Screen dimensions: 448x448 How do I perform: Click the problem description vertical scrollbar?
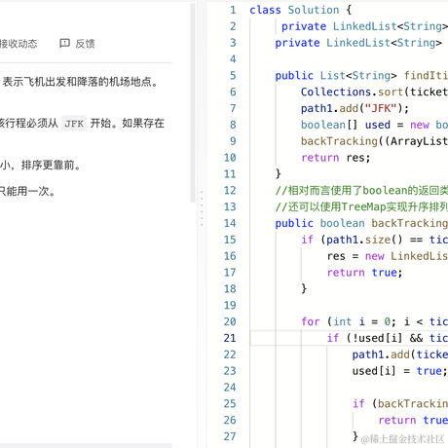click(193, 102)
